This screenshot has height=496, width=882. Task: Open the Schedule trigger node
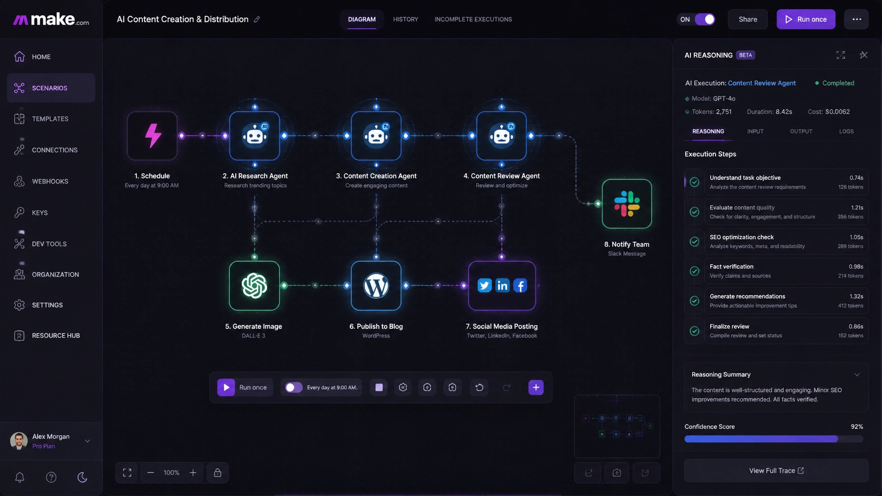coord(152,136)
